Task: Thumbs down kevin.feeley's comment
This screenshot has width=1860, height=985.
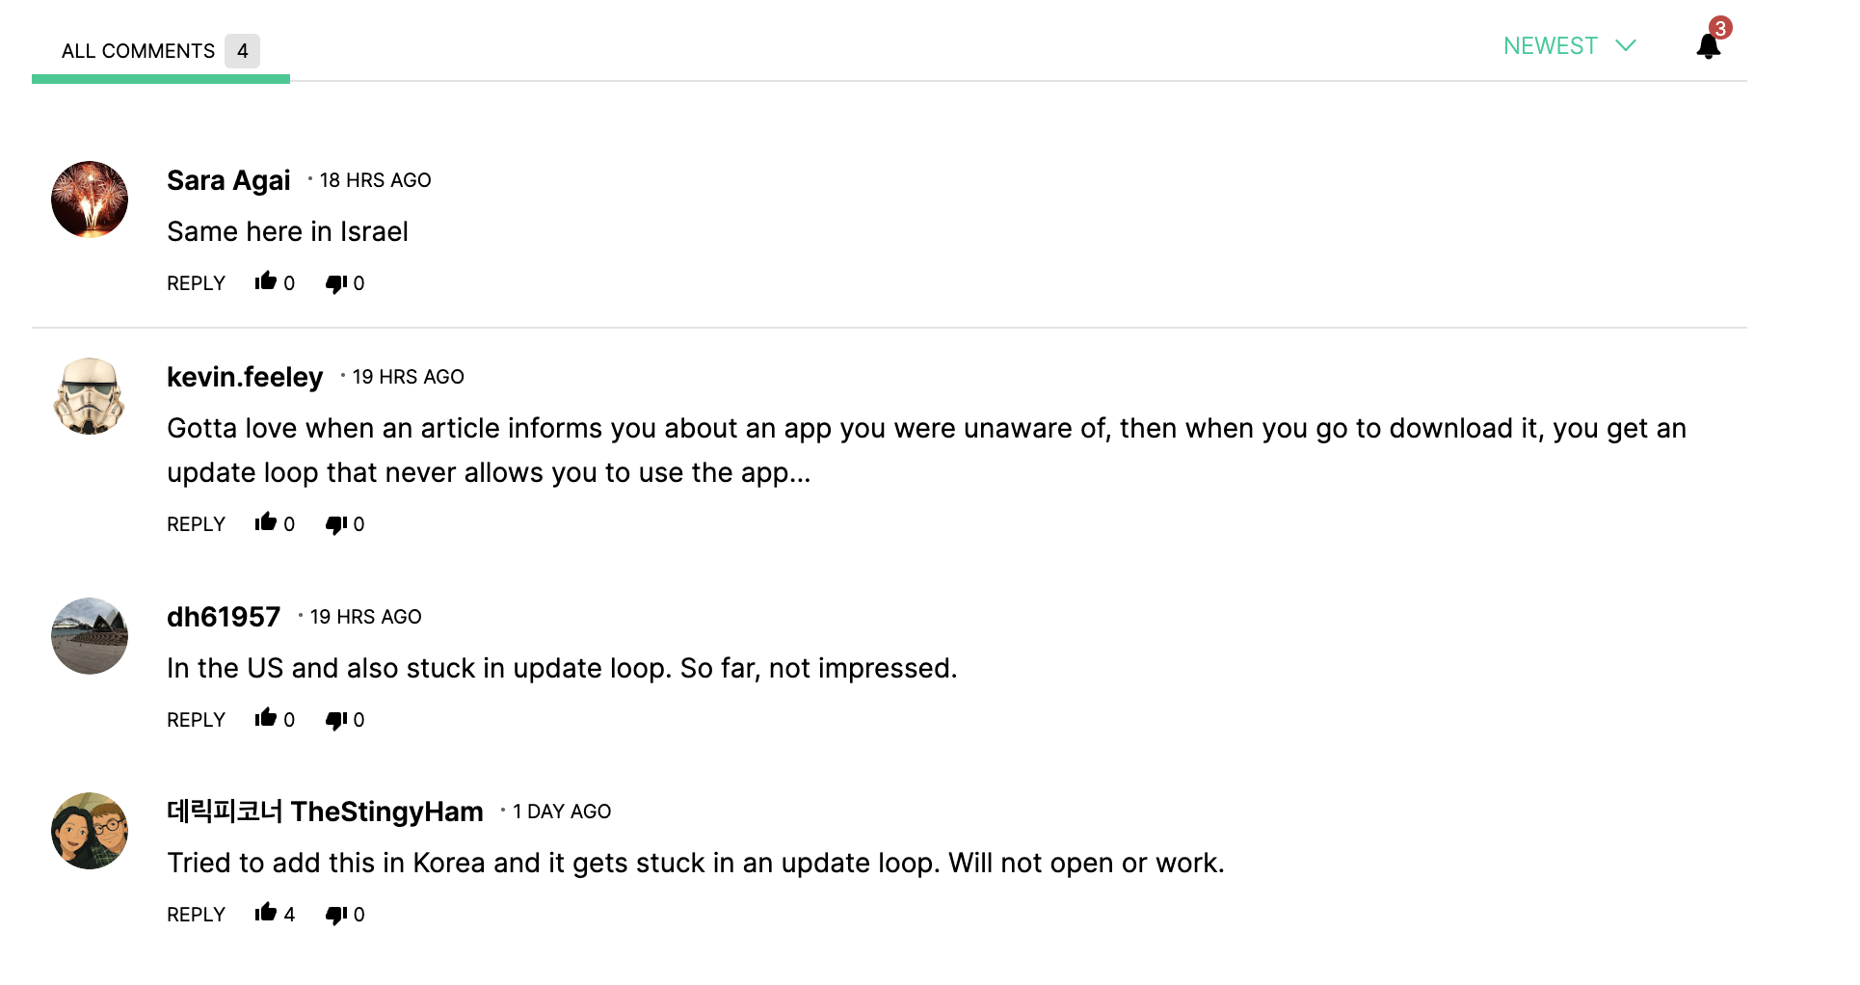Action: point(335,524)
